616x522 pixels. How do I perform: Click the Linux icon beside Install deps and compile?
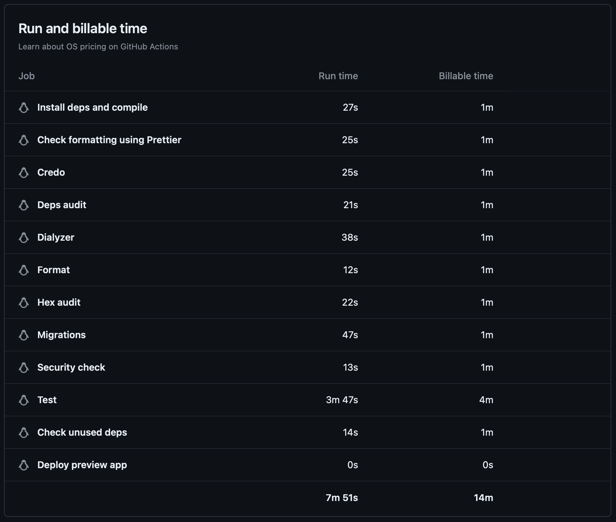pos(24,108)
